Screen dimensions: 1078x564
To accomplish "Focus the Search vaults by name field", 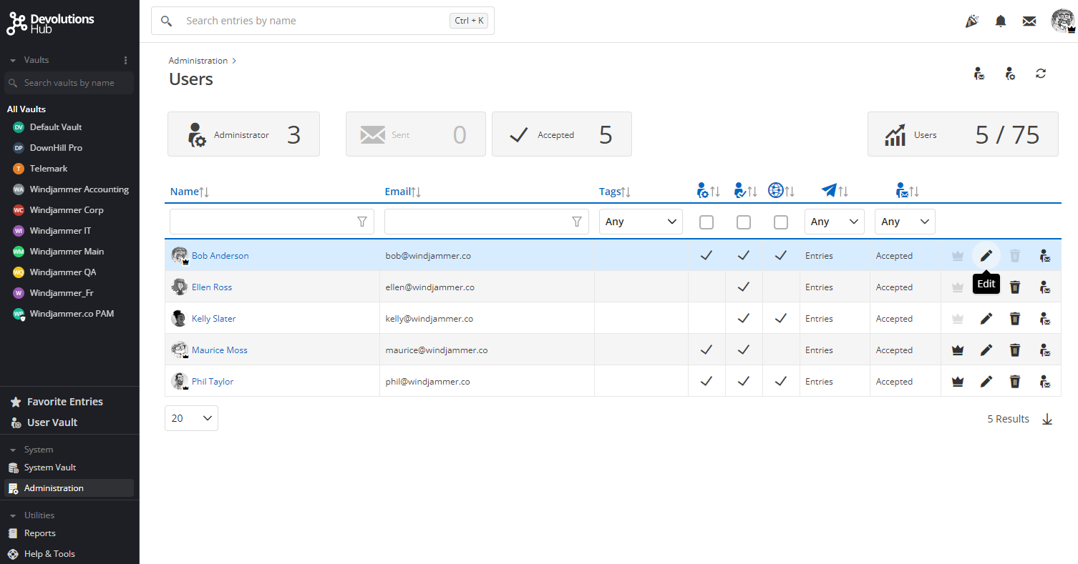I will pos(69,83).
